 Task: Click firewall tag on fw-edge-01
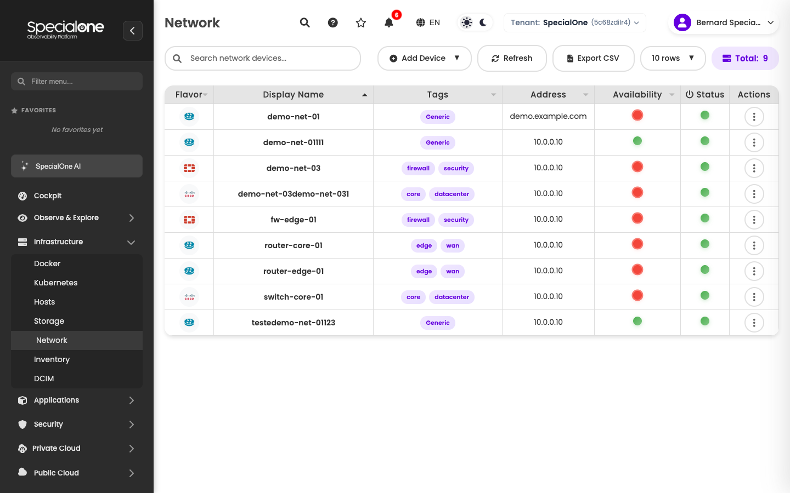(x=418, y=220)
